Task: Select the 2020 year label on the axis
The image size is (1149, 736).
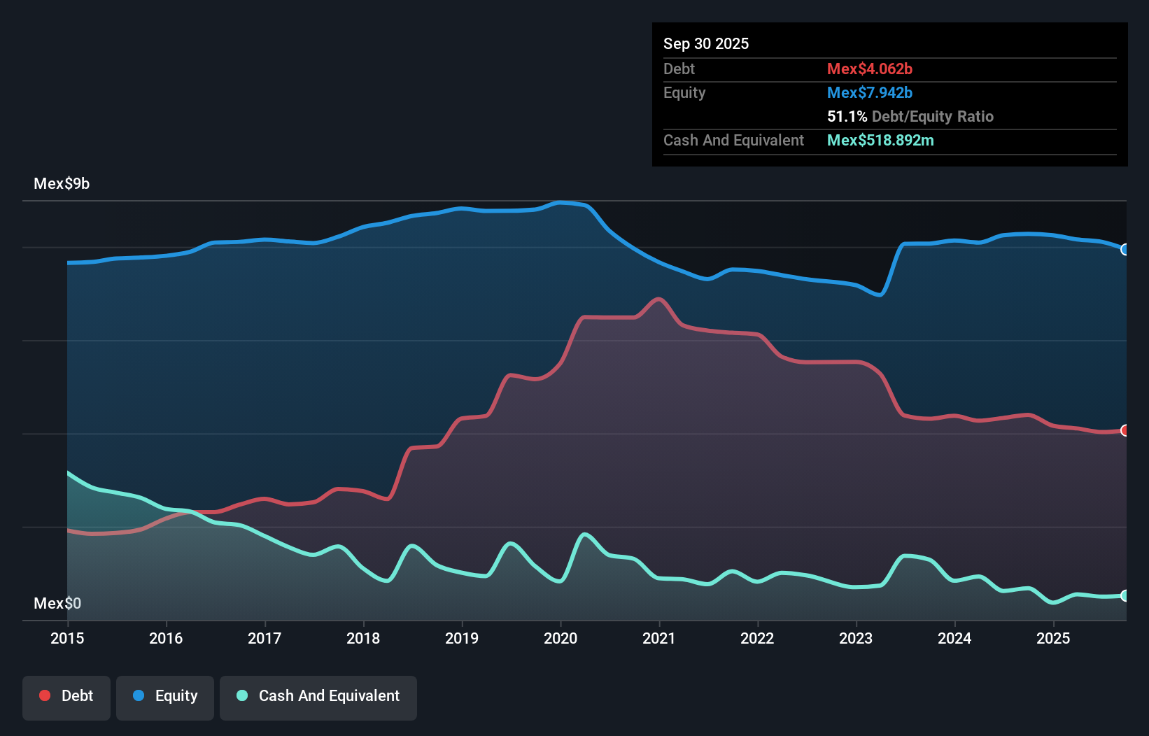Action: (x=561, y=638)
